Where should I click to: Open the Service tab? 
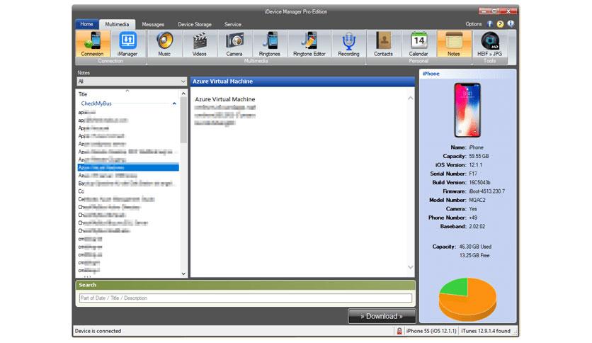click(x=232, y=24)
